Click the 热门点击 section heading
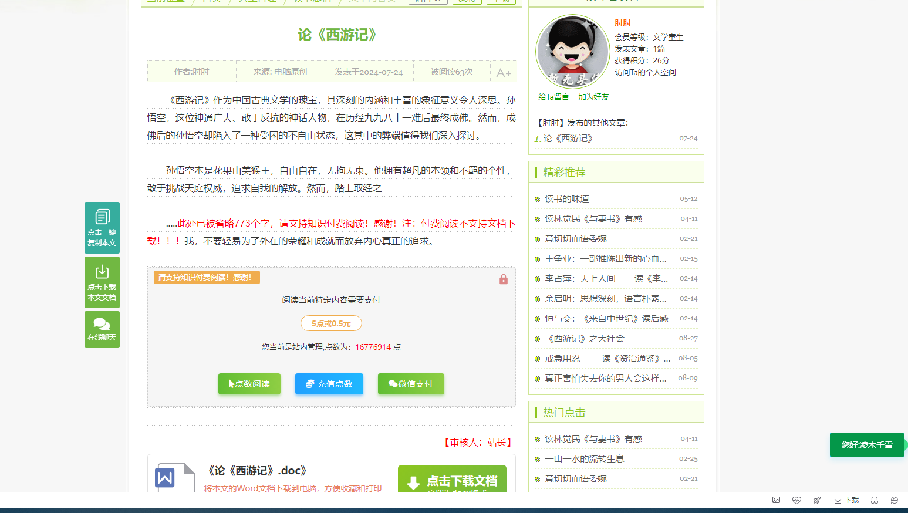 [564, 413]
